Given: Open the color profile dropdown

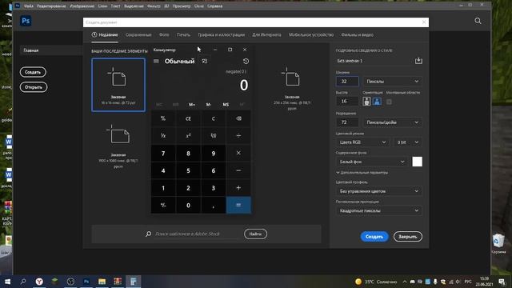Looking at the screenshot, I should 378,191.
